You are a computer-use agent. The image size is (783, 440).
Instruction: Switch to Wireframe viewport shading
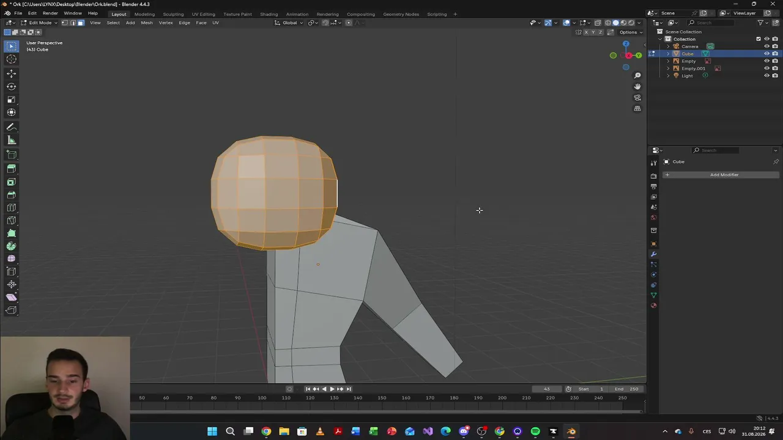click(608, 23)
